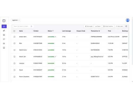Click the name Sakshi Arora
Screen dimensions: 133x99
point(23,50)
